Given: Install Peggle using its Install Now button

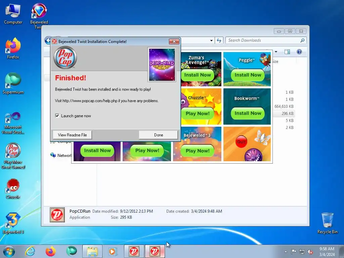Looking at the screenshot, I should pos(248,75).
